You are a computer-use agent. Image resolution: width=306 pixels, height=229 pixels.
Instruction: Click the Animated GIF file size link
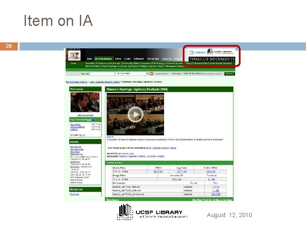177,179
